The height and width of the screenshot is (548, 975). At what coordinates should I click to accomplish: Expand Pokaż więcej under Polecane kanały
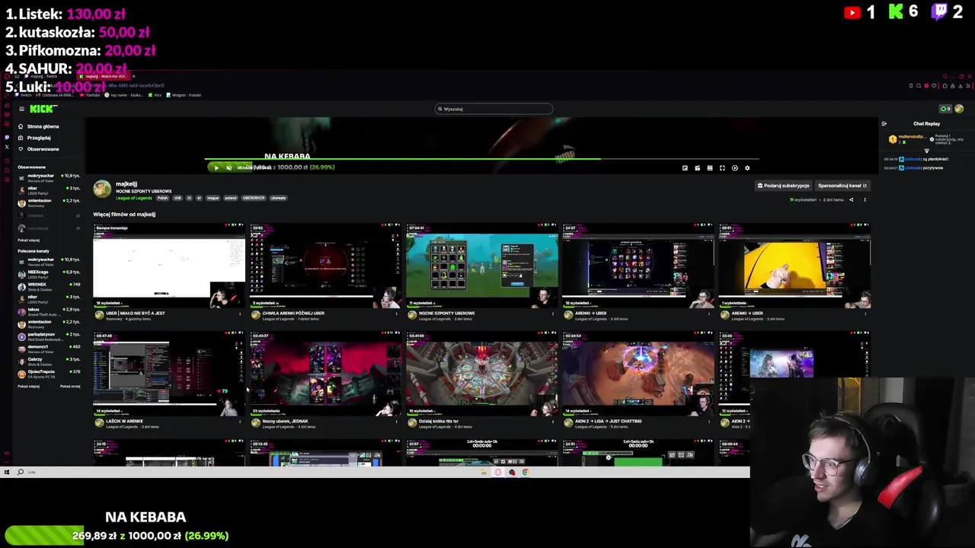[29, 387]
